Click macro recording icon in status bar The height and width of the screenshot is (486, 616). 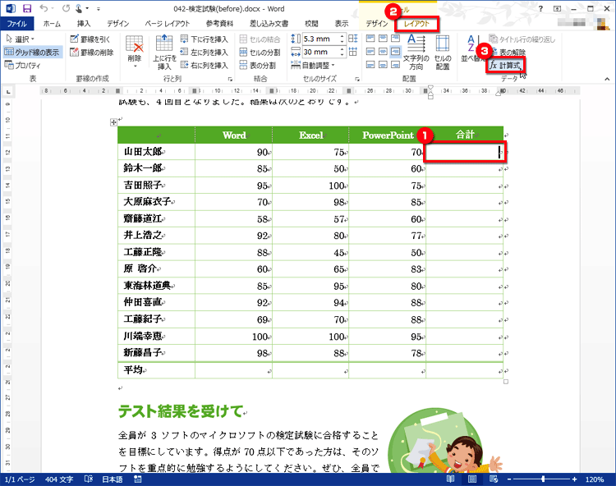tap(137, 479)
